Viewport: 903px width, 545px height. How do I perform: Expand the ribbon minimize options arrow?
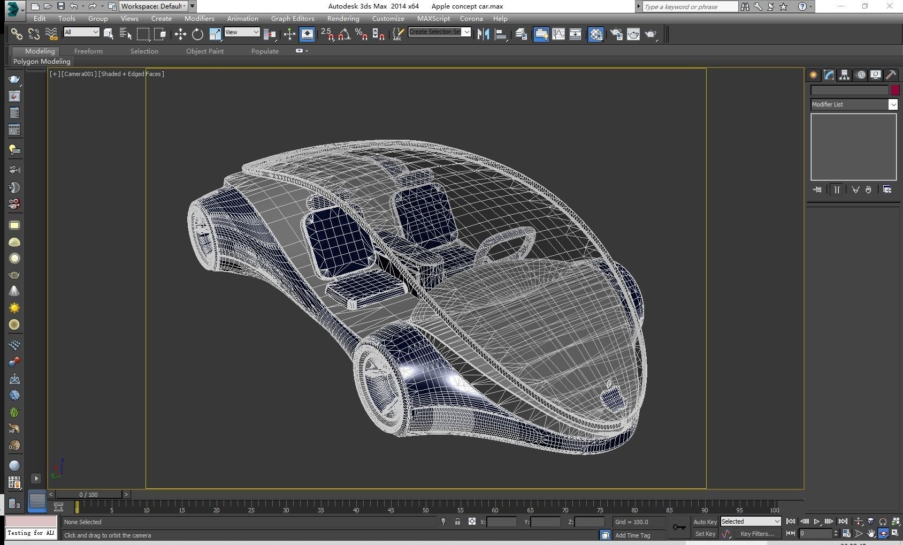click(x=307, y=51)
